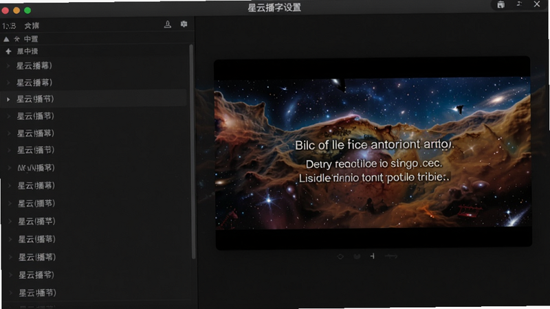
Task: Select the list row starting with Latin letters
Action: click(x=95, y=168)
